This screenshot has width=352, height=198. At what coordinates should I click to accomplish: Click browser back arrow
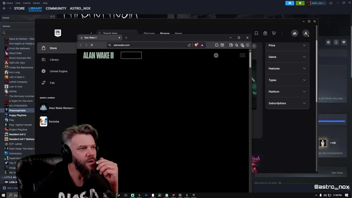(81, 45)
